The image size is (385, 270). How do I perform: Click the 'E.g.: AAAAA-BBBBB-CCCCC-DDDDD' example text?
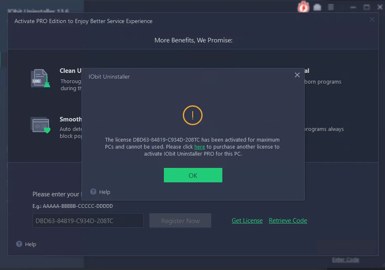pos(73,206)
